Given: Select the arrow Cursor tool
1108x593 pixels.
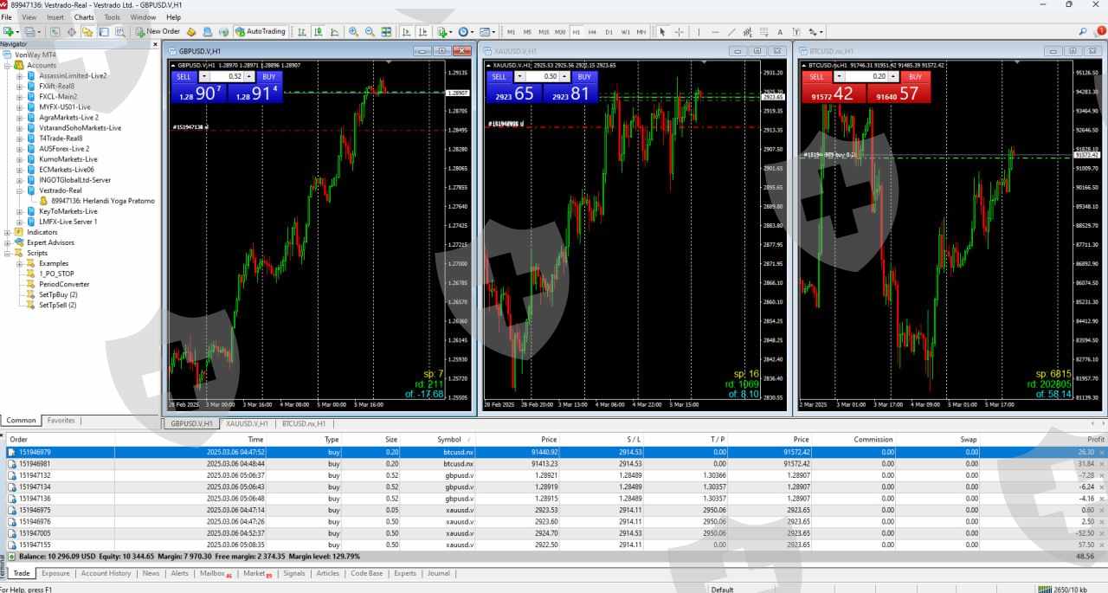Looking at the screenshot, I should click(x=663, y=32).
